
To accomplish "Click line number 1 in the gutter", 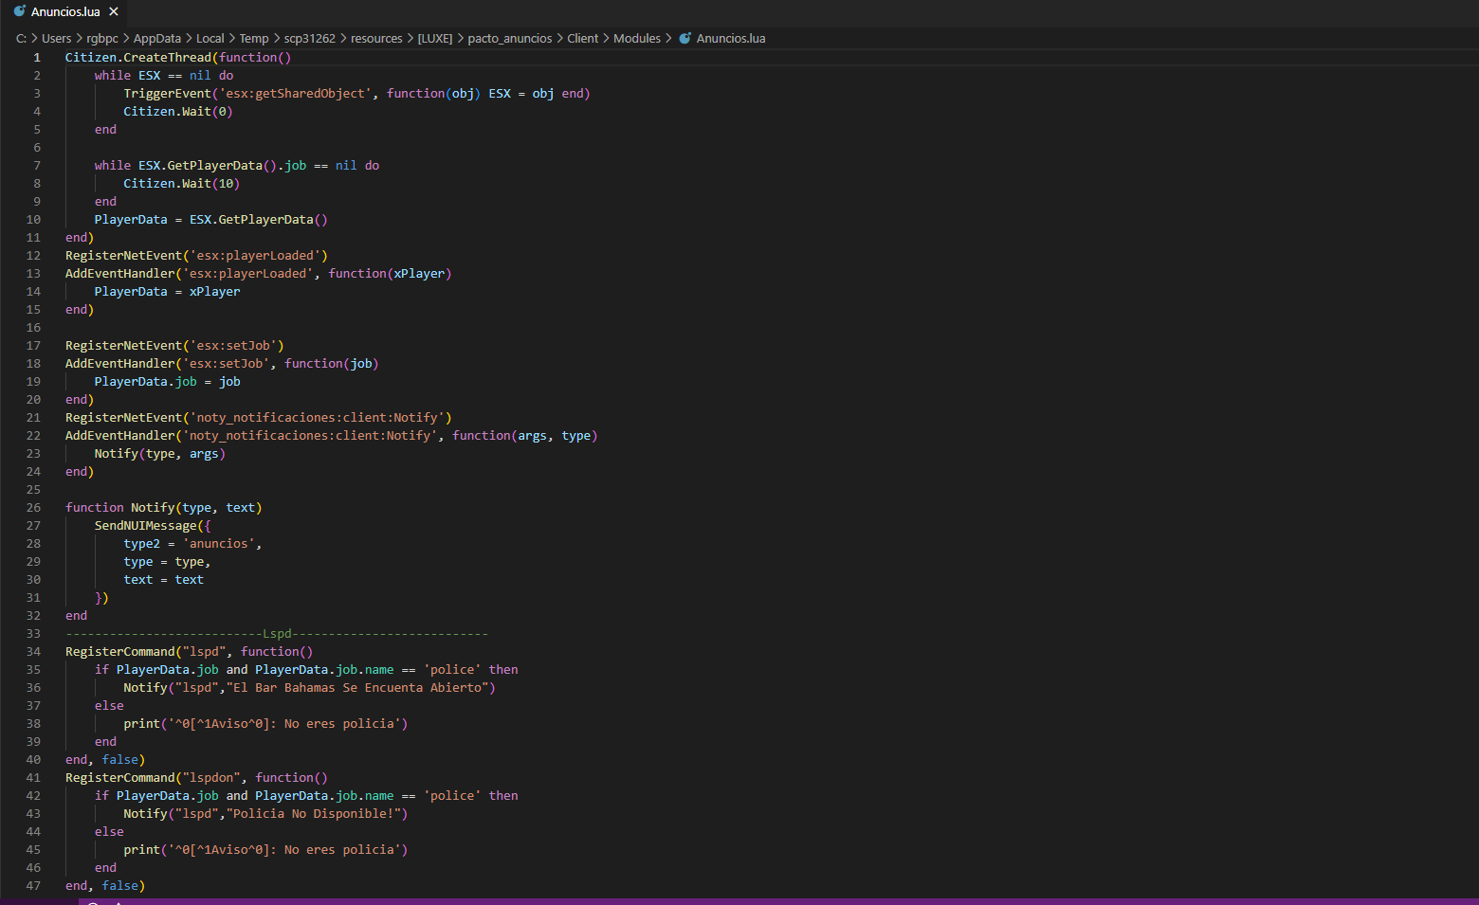I will (x=37, y=57).
